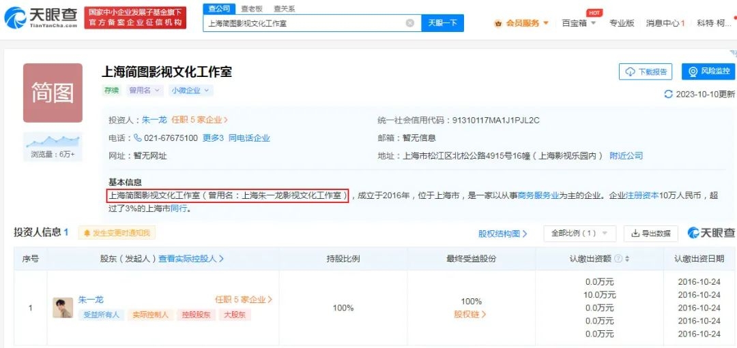Click the 大股东 tag
This screenshot has width=737, height=348.
[x=235, y=315]
